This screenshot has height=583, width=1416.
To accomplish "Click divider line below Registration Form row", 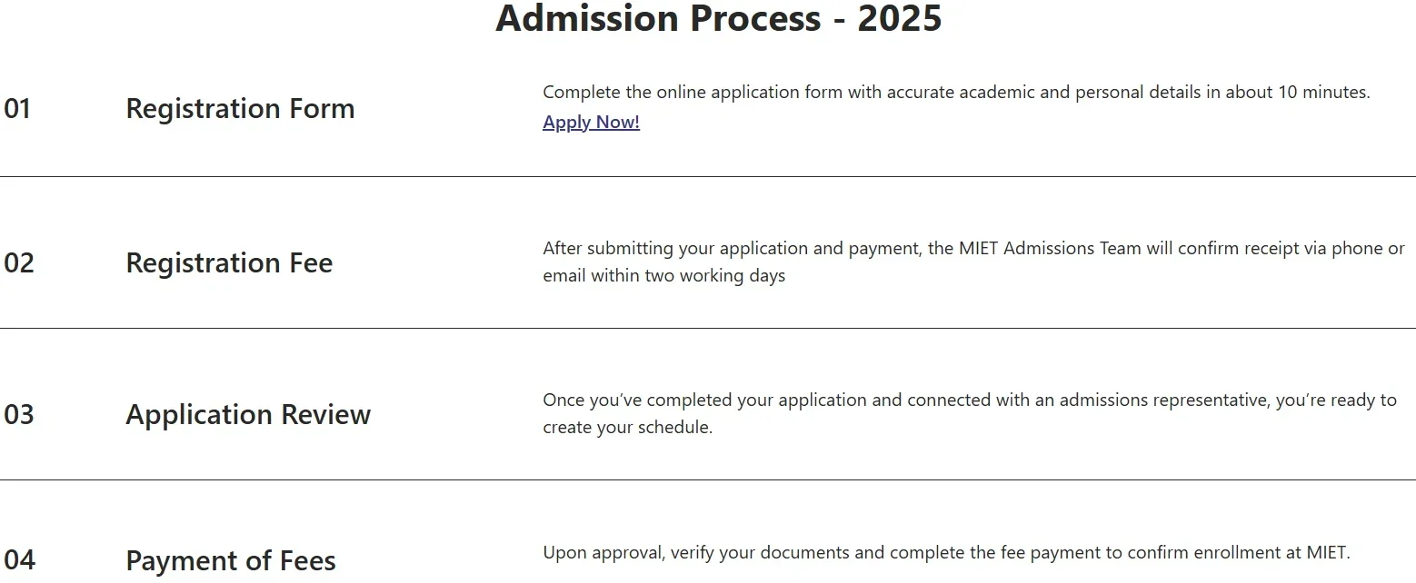I will (708, 176).
